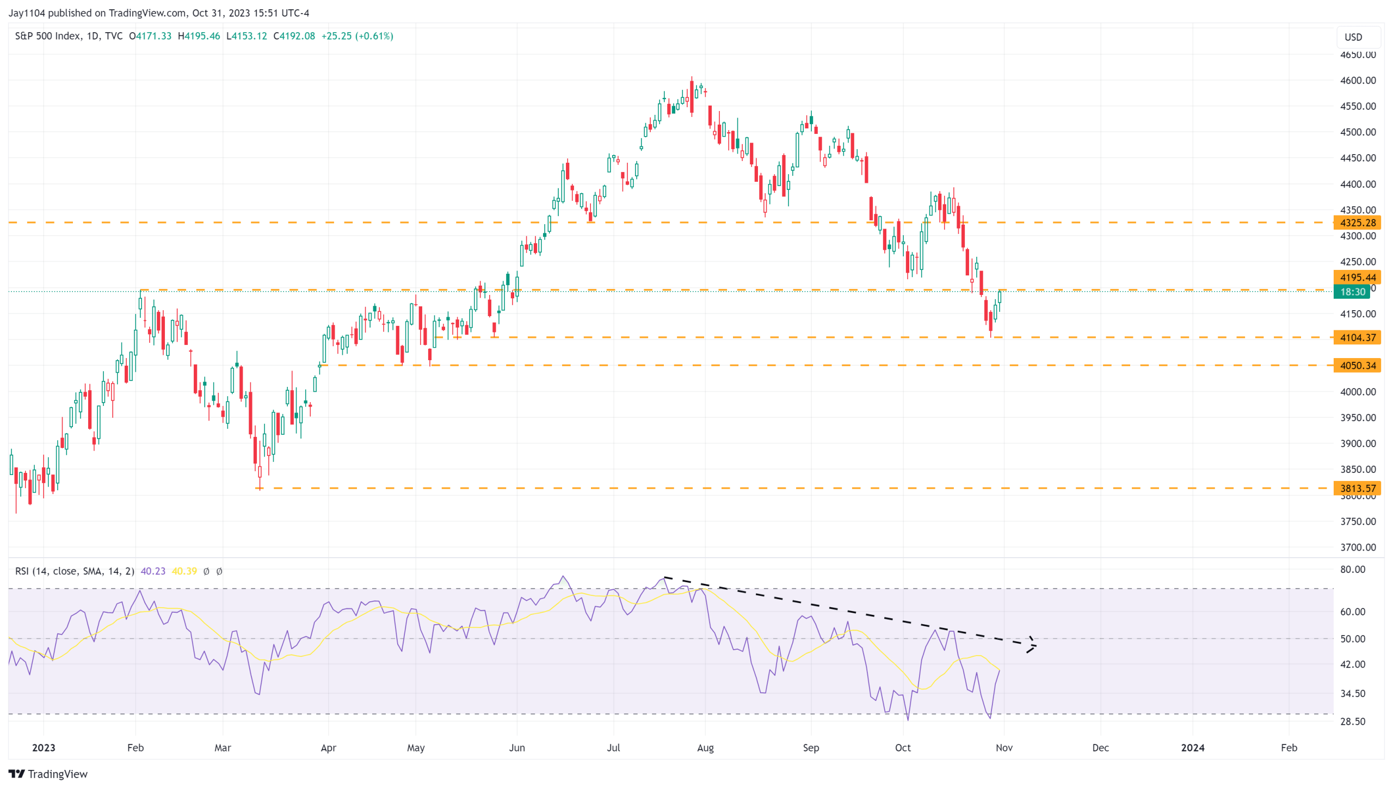Viewport: 1393px width, 789px height.
Task: Click the 4050.34 price level label
Action: point(1357,365)
